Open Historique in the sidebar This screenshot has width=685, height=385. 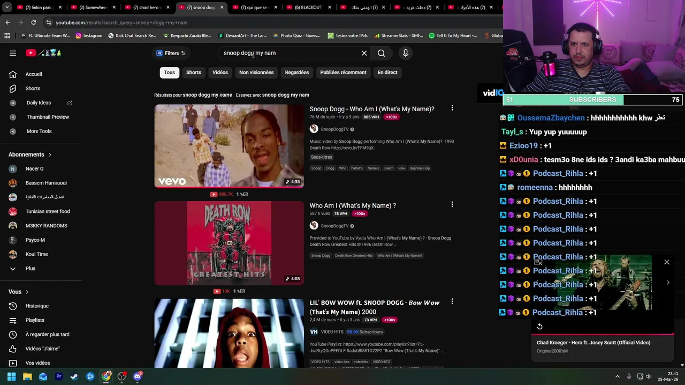click(x=37, y=306)
